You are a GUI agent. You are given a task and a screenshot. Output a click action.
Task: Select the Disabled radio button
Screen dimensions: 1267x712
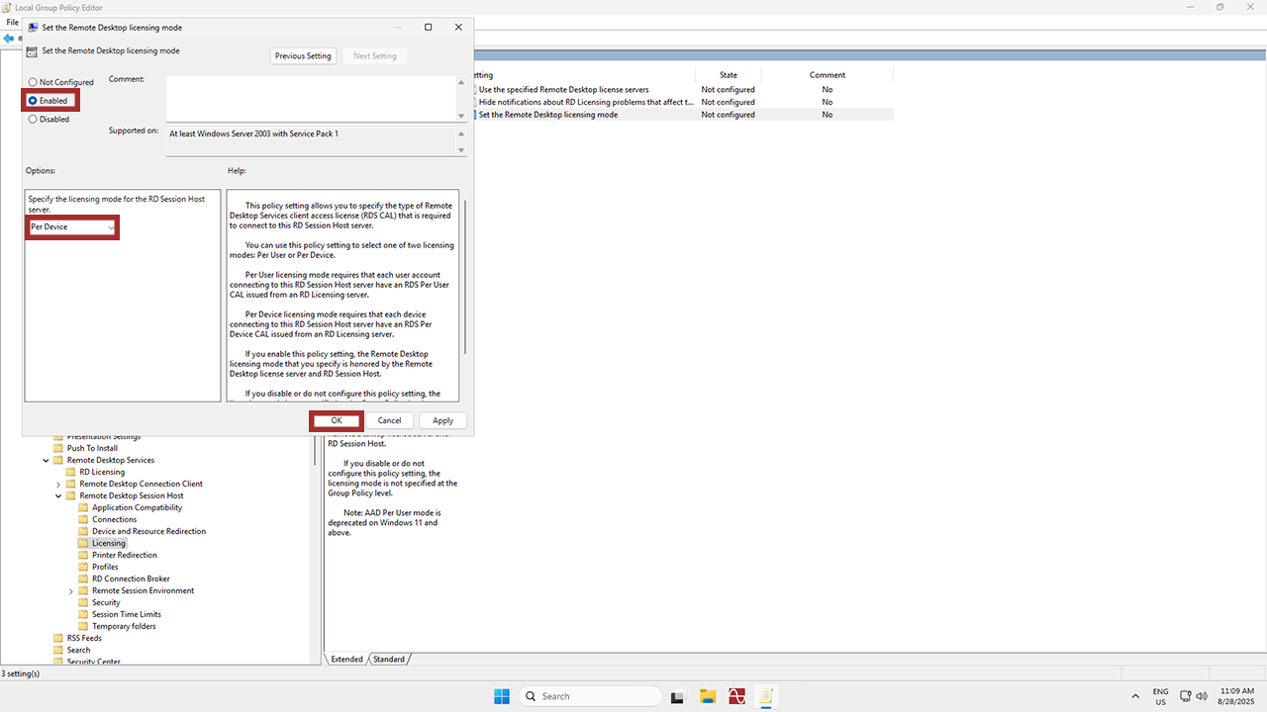pos(33,119)
